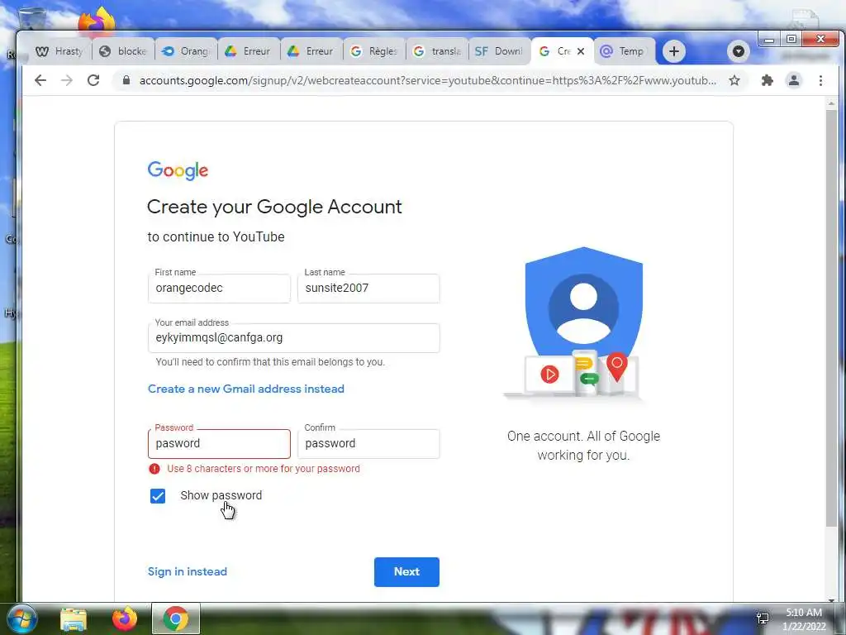Click 'You'll need to confirm' helper text
This screenshot has height=635, width=846.
coord(270,362)
